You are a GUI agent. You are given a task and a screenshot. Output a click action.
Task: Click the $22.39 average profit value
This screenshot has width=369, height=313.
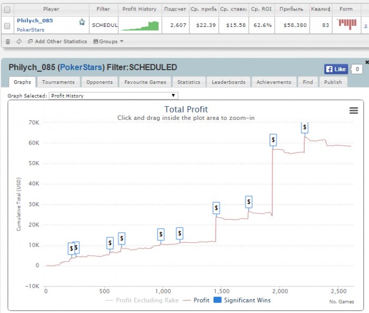206,25
